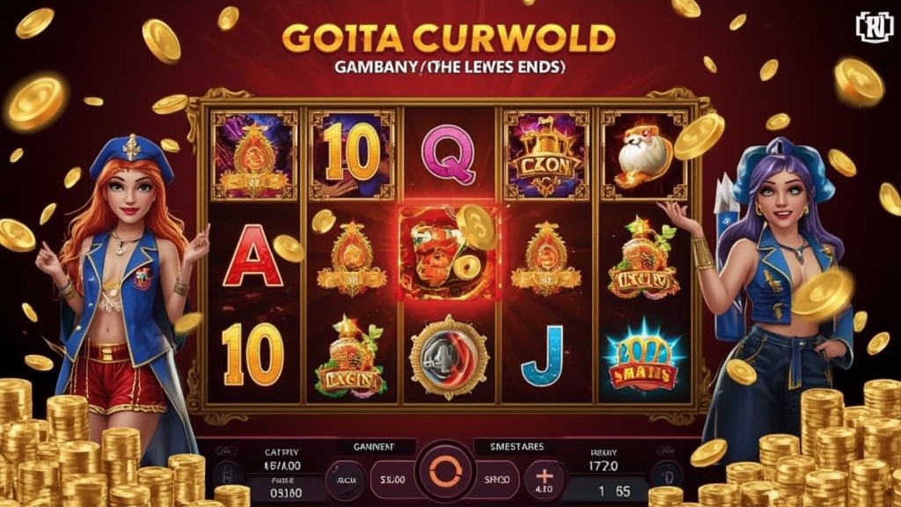Click the round button left of 5.00
Screen dimensions: 901x507
tap(347, 480)
